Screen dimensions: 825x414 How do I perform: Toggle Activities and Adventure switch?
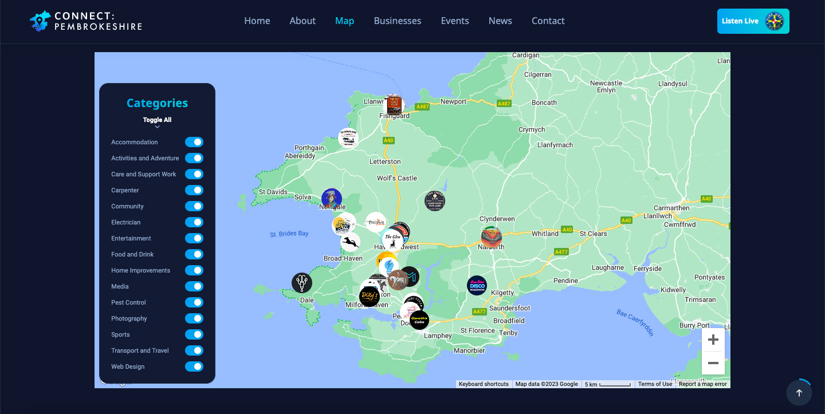pos(194,158)
